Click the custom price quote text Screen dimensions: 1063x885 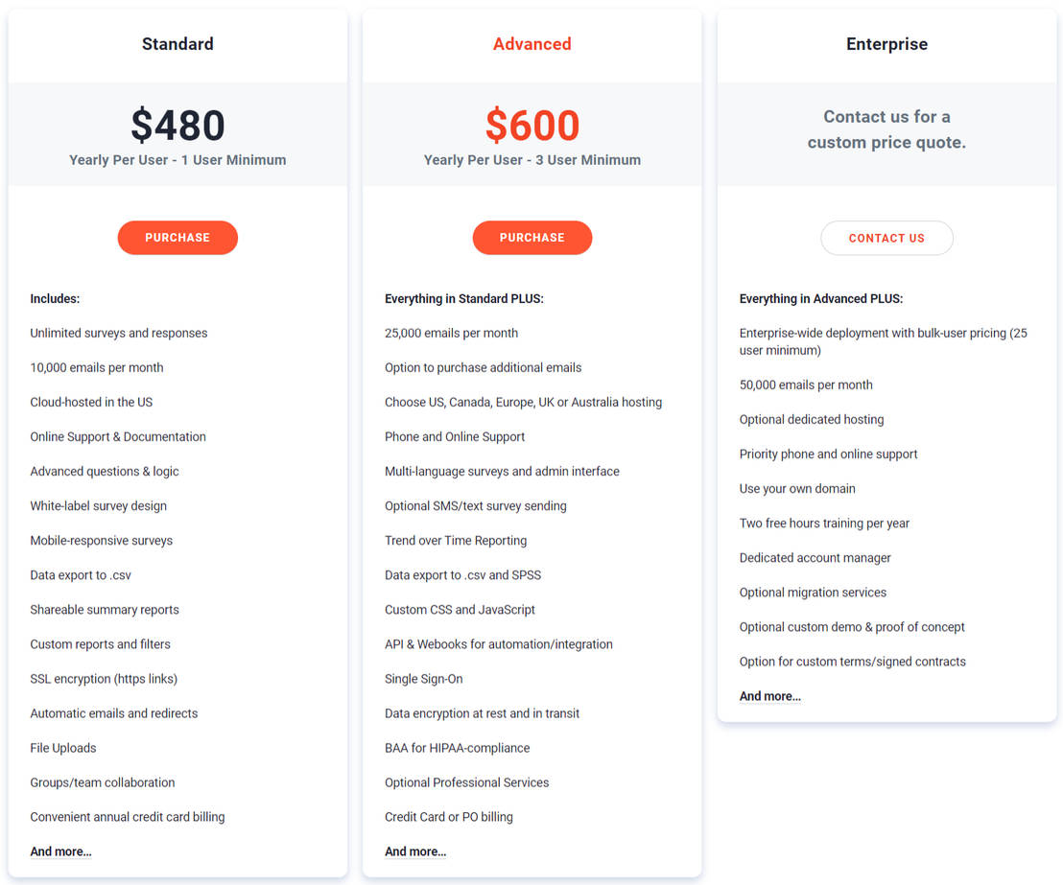886,129
